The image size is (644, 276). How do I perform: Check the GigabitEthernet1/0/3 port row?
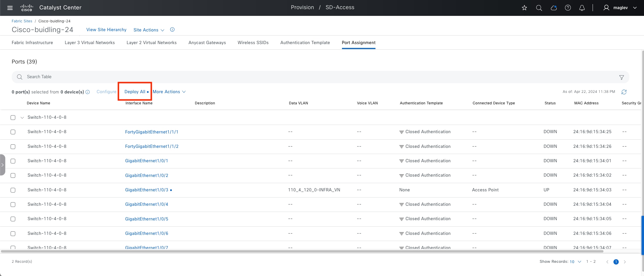tap(13, 190)
